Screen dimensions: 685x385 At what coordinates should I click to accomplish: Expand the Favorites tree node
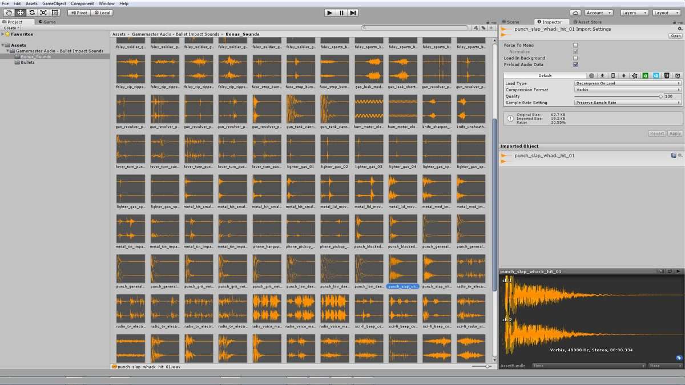pos(3,34)
